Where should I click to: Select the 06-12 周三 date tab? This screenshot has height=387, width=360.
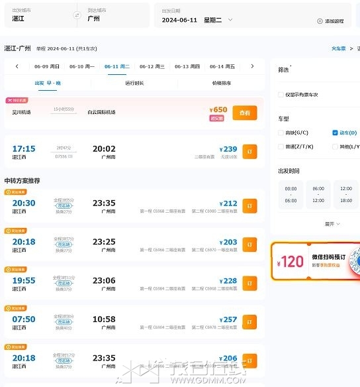(152, 66)
